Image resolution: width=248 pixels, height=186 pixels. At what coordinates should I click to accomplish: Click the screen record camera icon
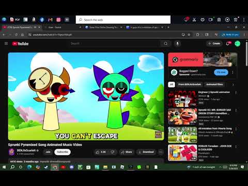click(211, 20)
